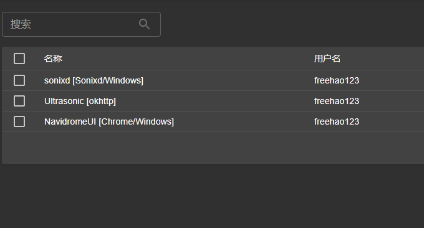Image resolution: width=424 pixels, height=228 pixels.
Task: Click freehao123 in the sonixd row
Action: tap(337, 80)
